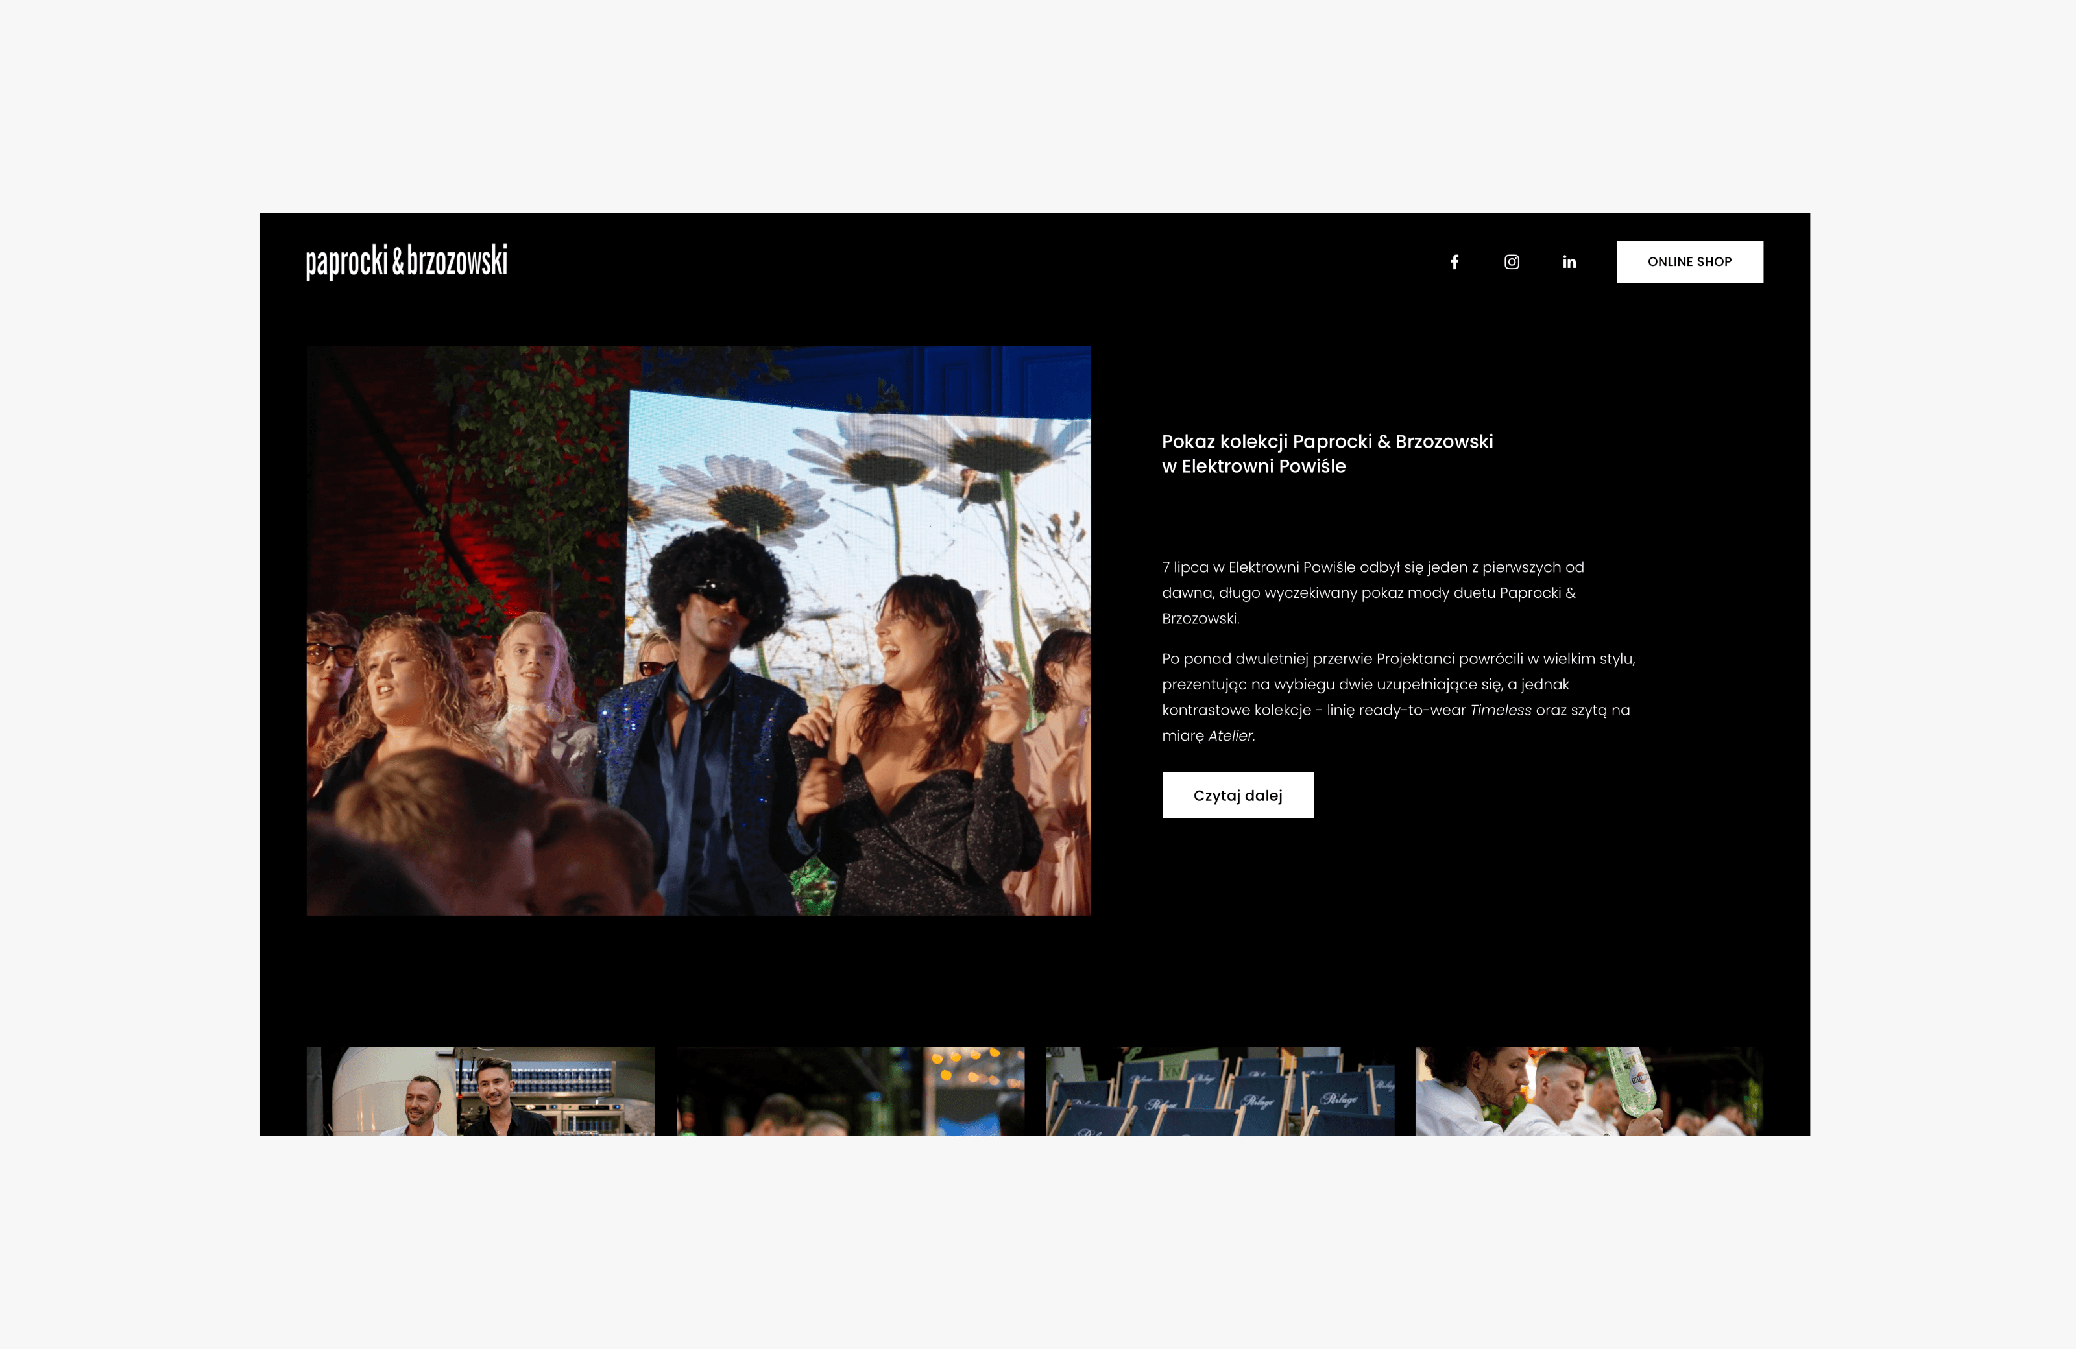The height and width of the screenshot is (1349, 2076).
Task: Open the LinkedIn profile icon
Action: (1568, 261)
